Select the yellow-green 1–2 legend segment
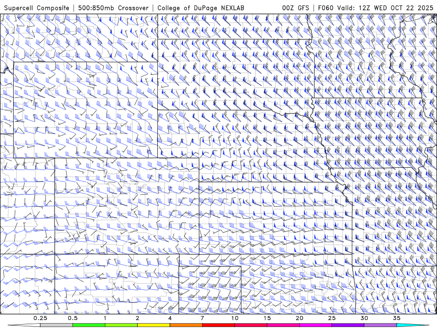The width and height of the screenshot is (437, 328). coord(121,325)
